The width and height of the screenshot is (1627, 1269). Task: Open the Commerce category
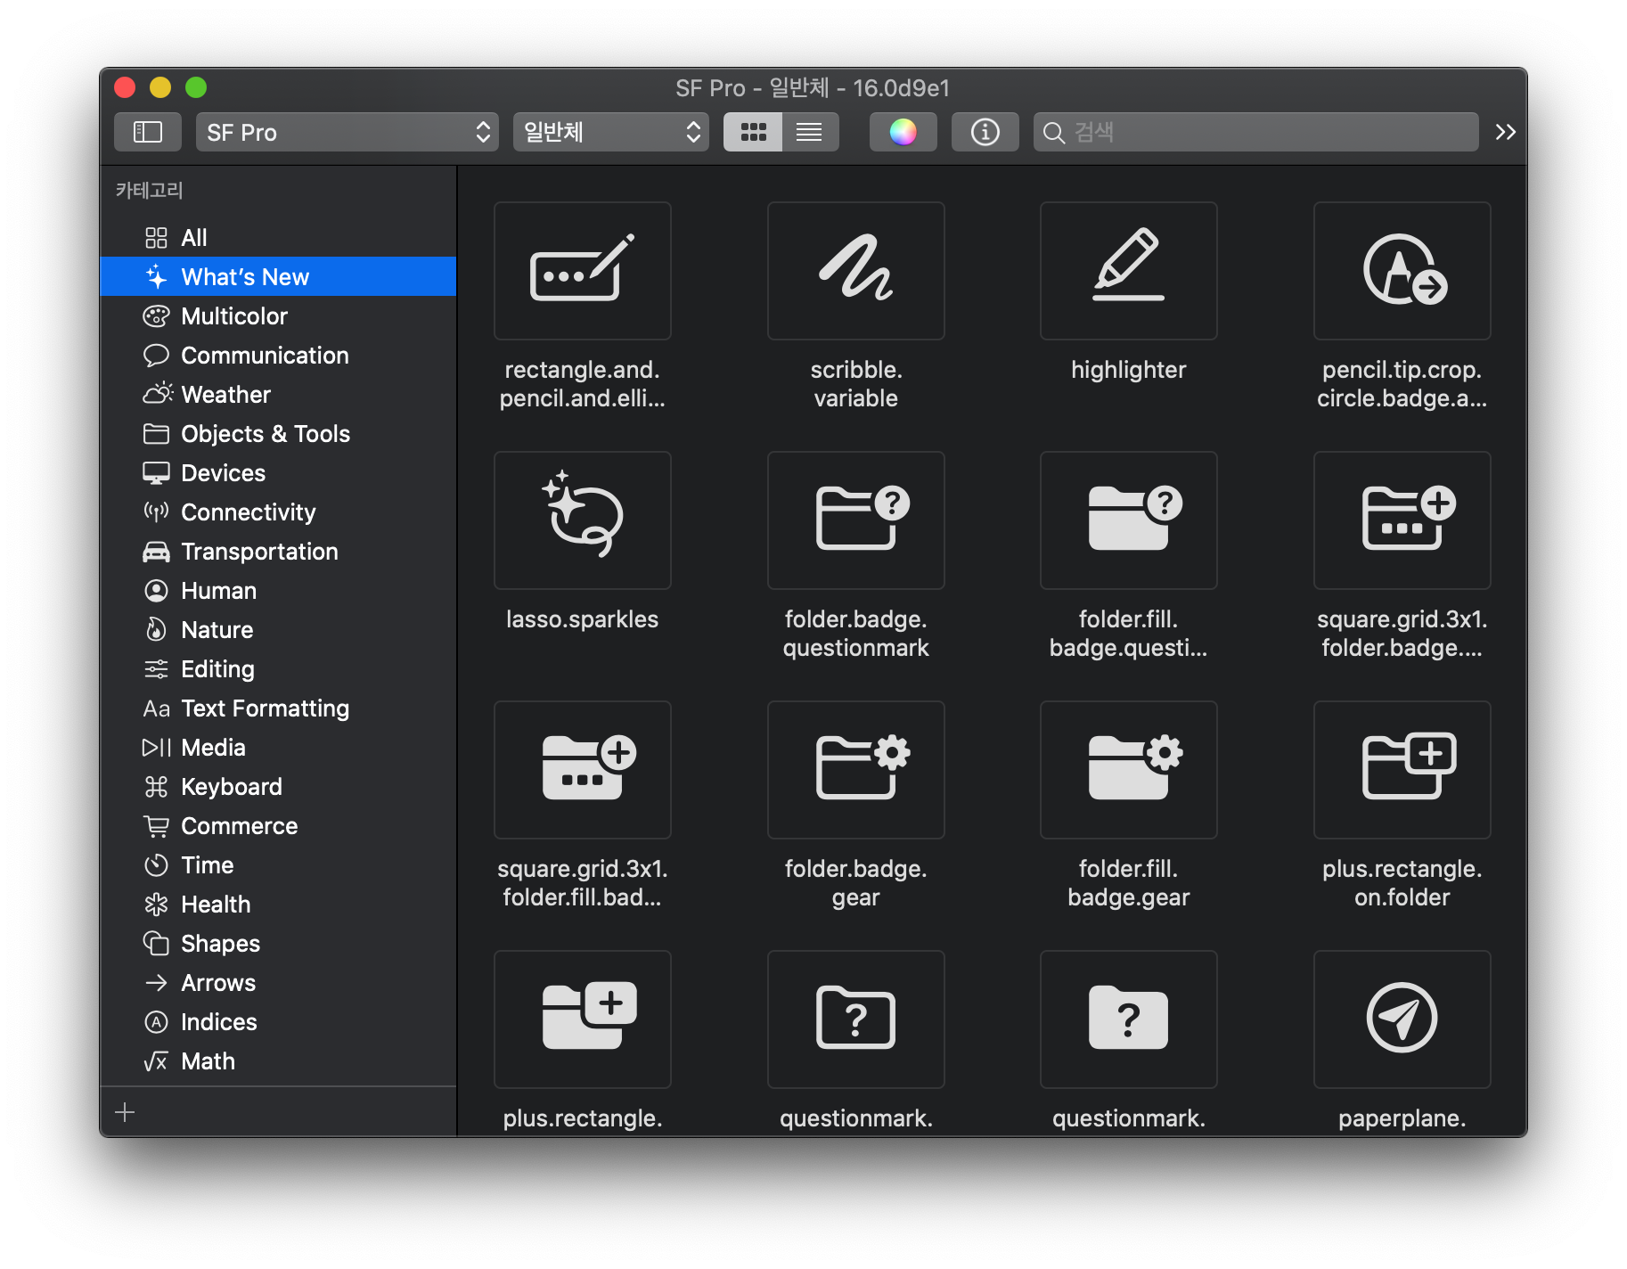(278, 826)
